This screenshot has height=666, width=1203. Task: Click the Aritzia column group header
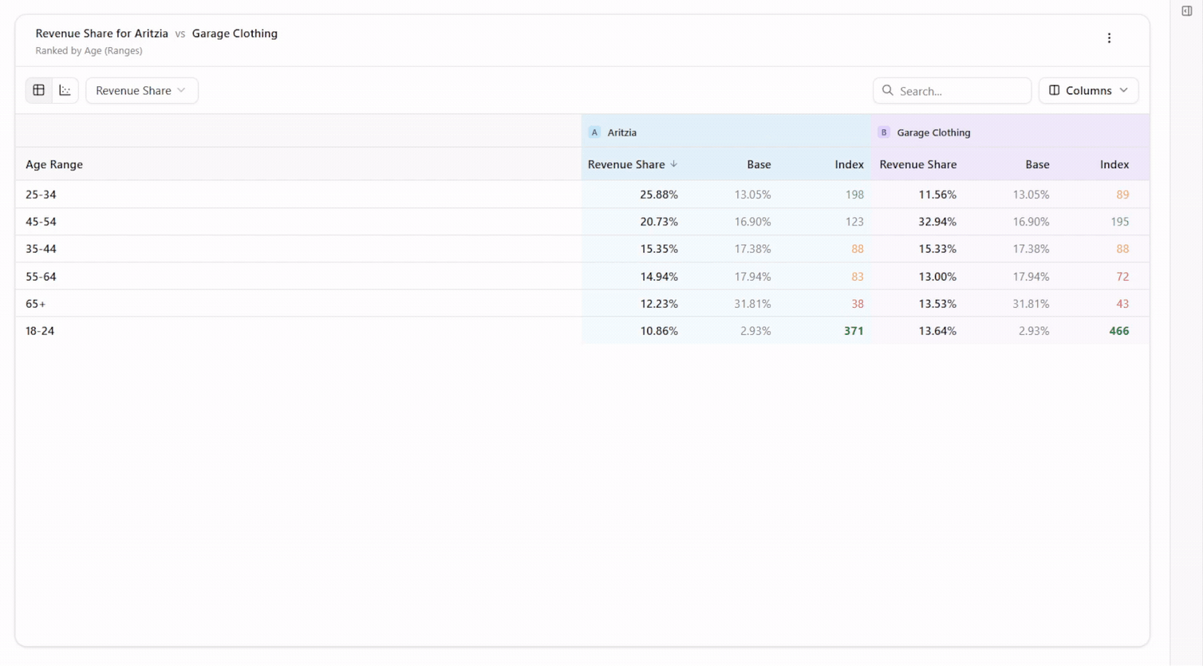coord(727,132)
